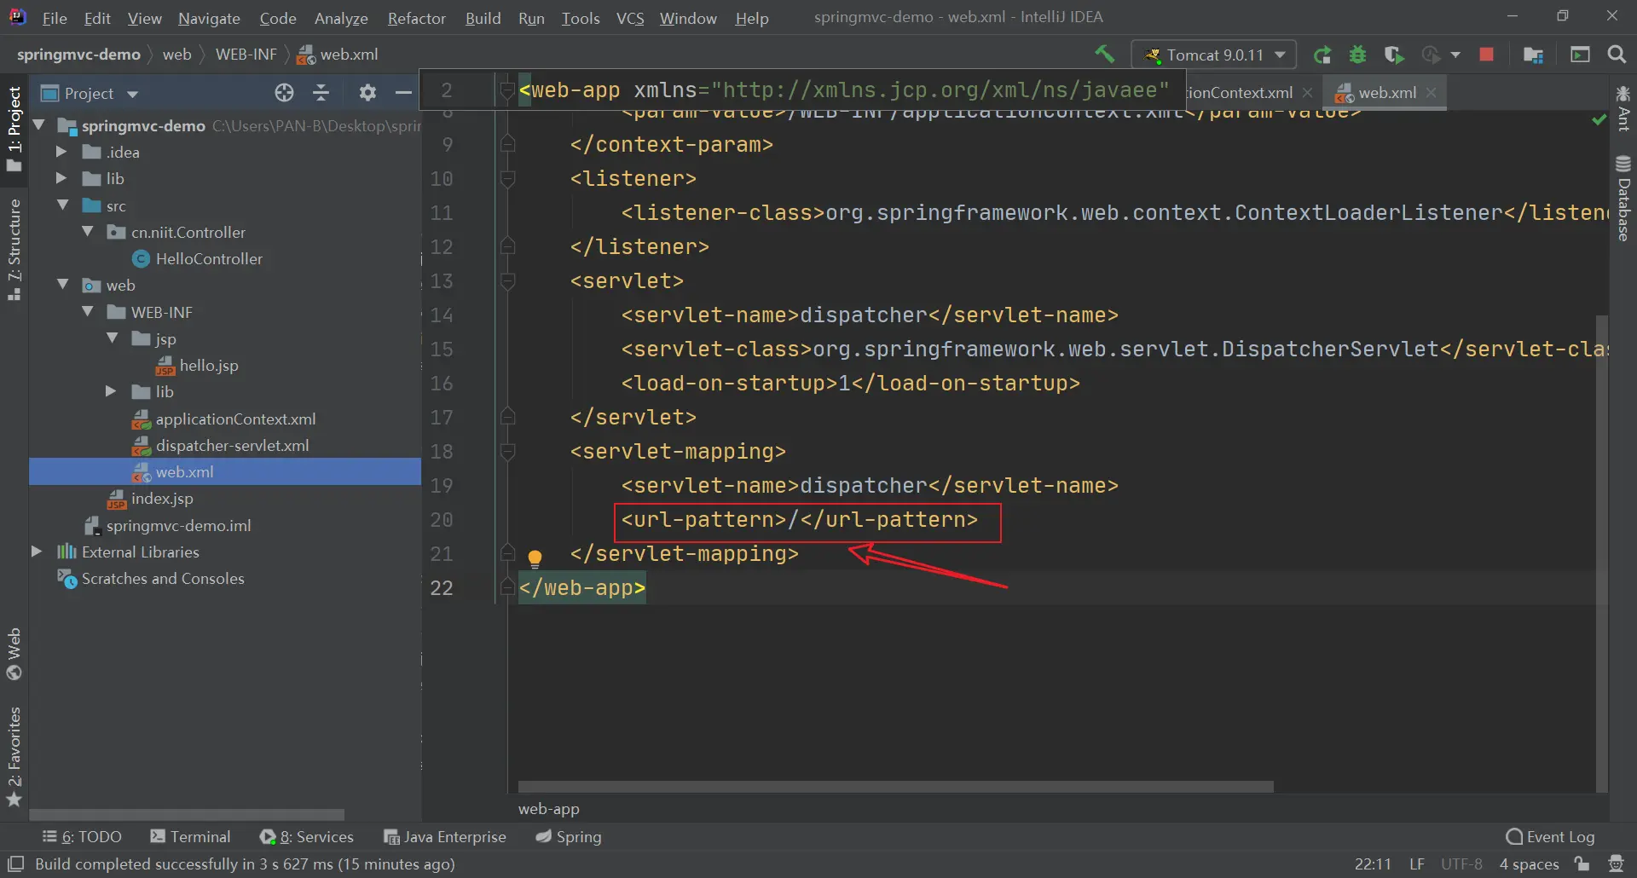Click the WEB-INF breadcrumb in navigation bar
This screenshot has width=1637, height=878.
246,55
